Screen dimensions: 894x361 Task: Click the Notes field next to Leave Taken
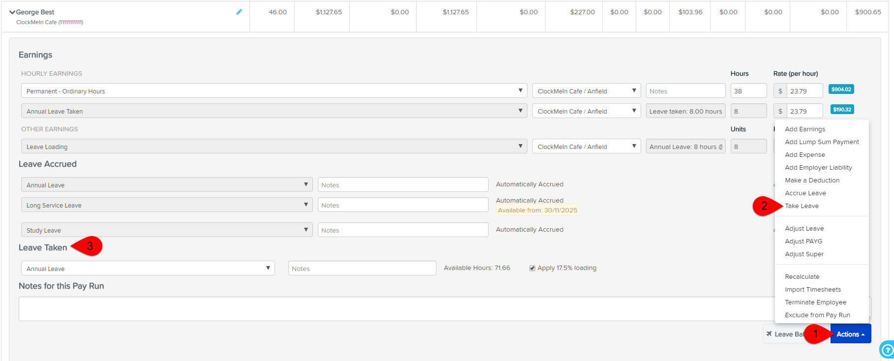[362, 269]
